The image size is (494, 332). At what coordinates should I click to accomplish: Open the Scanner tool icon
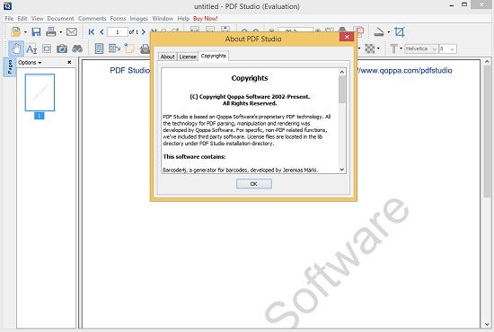(379, 31)
